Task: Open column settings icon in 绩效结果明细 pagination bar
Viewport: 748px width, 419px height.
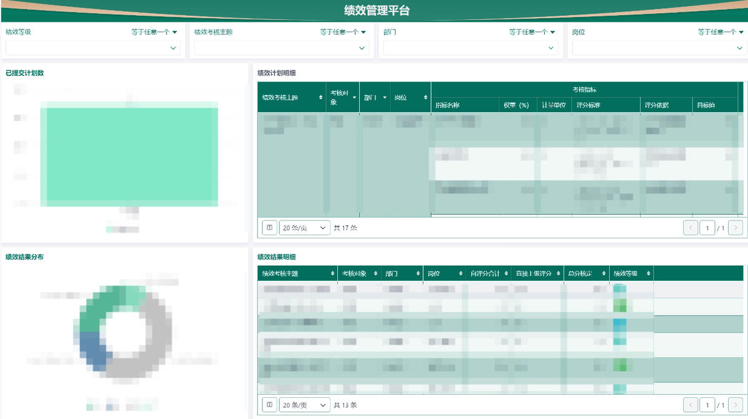Action: pyautogui.click(x=269, y=405)
